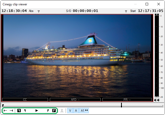
Task: Set the mark in point
Action: pos(19,111)
